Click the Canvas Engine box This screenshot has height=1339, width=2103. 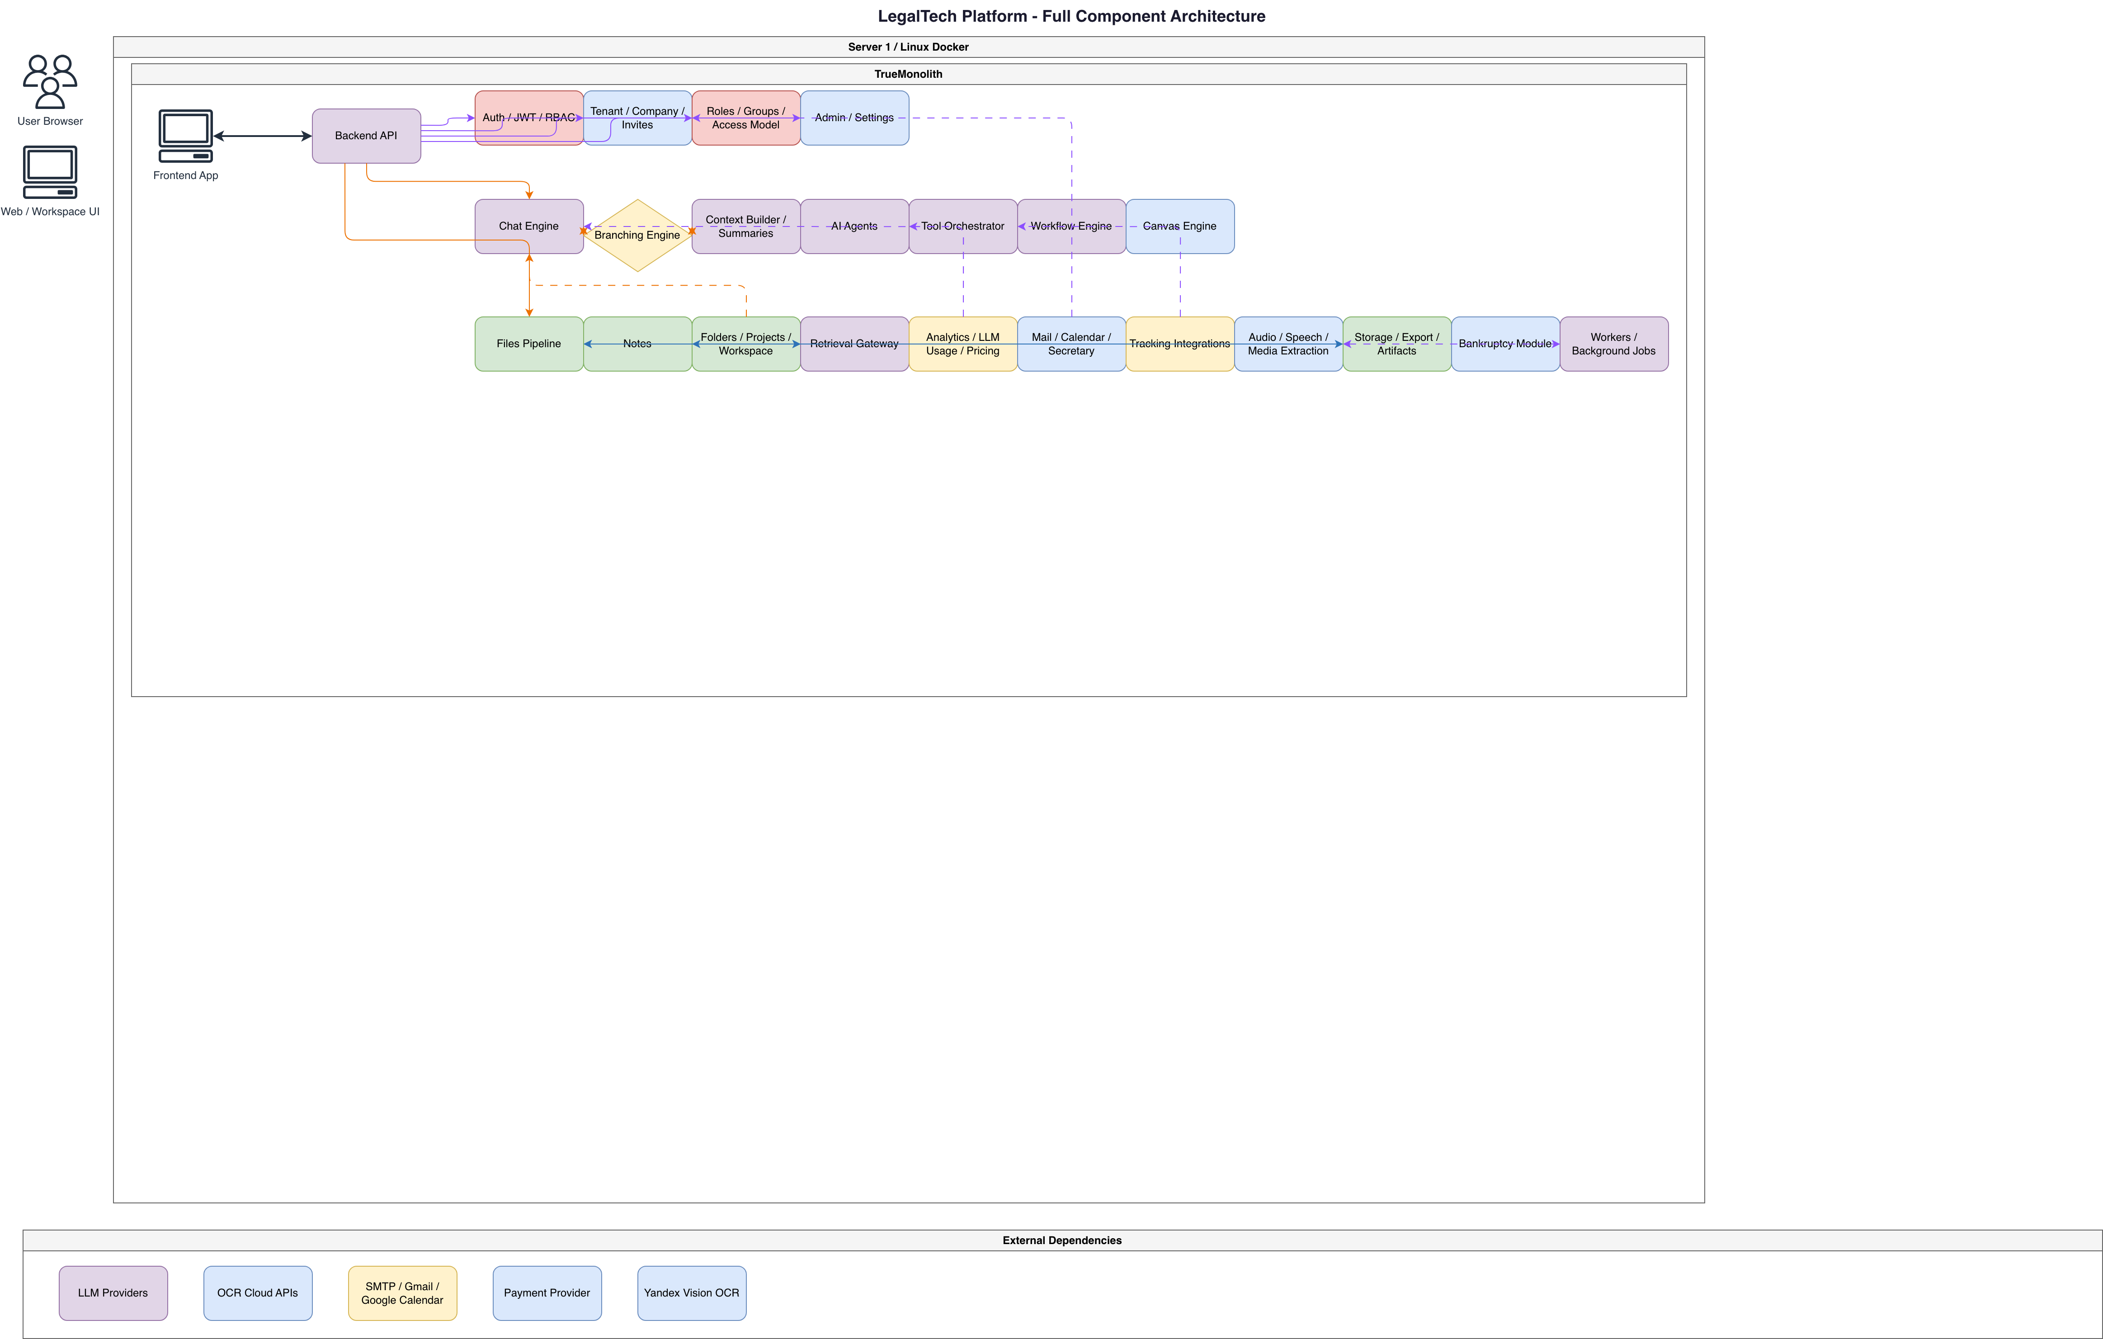click(1180, 226)
